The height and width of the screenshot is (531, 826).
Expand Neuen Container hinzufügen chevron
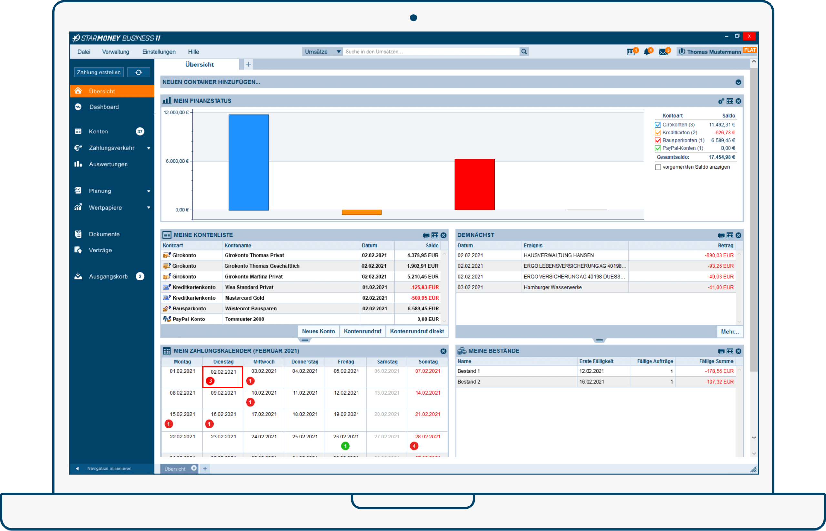tap(738, 83)
